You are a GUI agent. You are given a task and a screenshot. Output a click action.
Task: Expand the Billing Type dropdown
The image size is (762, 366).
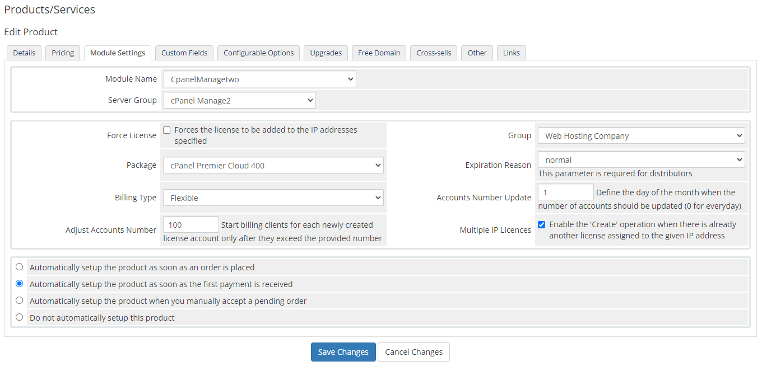click(x=273, y=198)
